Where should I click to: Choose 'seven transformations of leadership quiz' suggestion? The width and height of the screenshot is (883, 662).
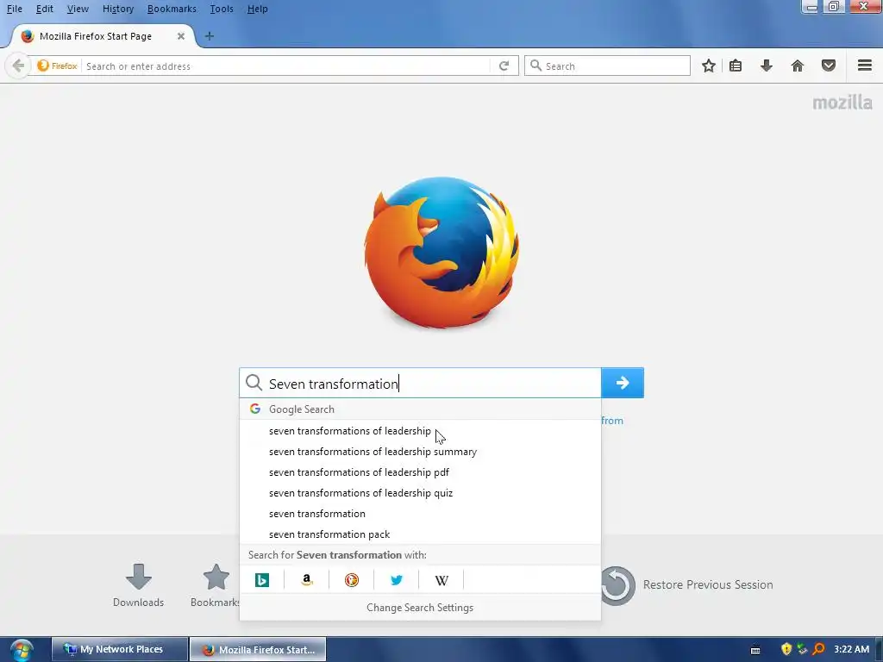420,493
